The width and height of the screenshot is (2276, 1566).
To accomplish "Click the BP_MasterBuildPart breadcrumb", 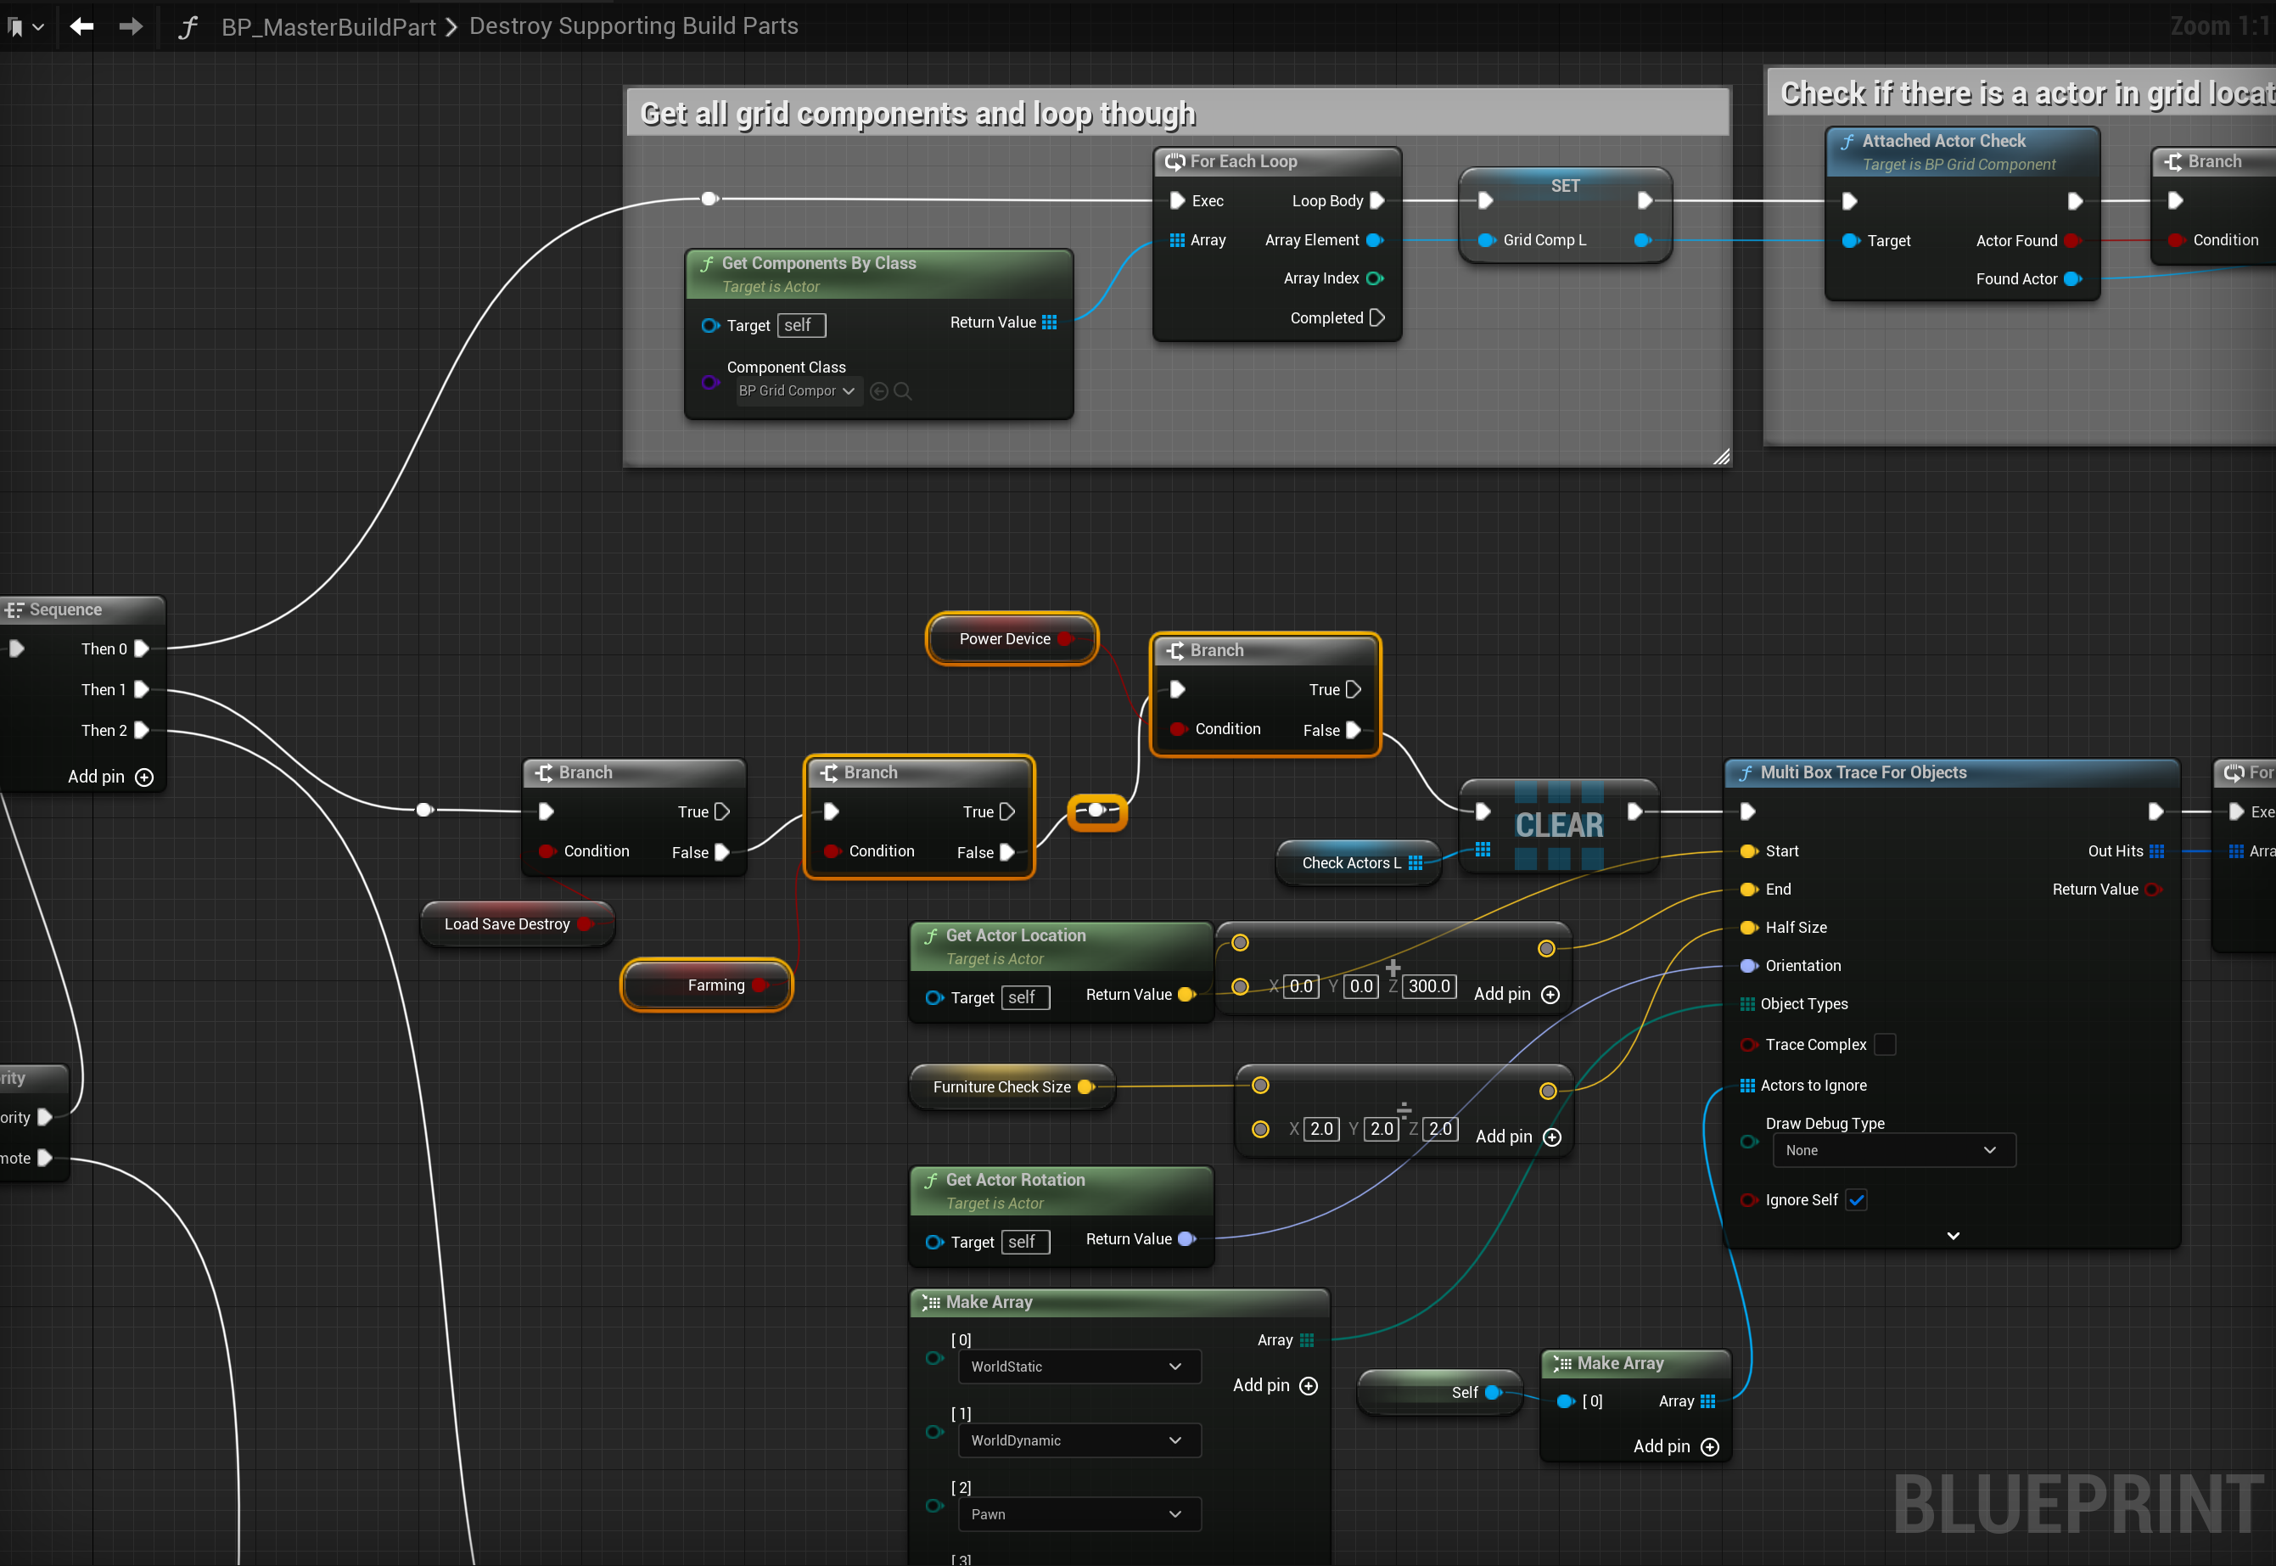I will pyautogui.click(x=328, y=26).
